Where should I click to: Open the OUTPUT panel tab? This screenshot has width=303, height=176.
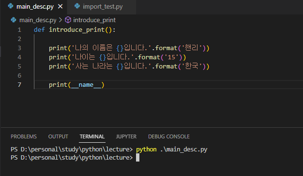coord(58,136)
